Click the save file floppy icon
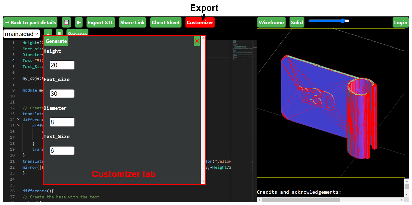412x205 pixels. (x=66, y=22)
